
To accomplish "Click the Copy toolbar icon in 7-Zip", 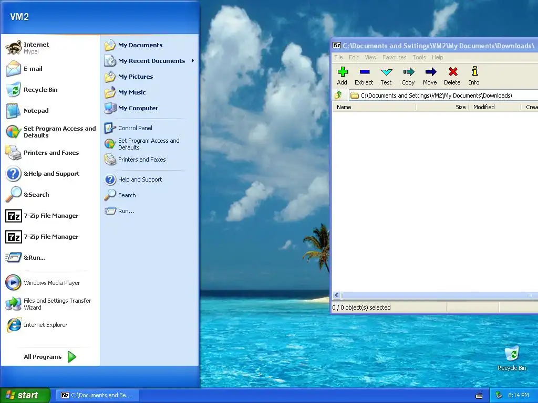I will point(408,76).
